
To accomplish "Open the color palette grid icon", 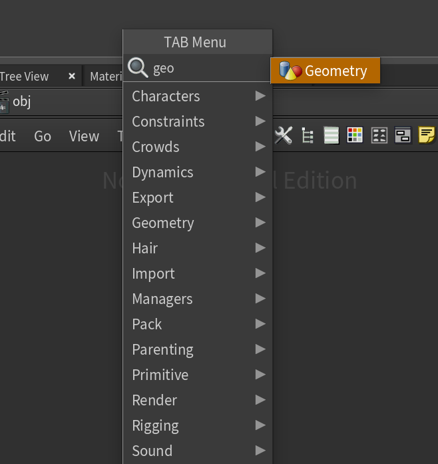I will coord(355,135).
